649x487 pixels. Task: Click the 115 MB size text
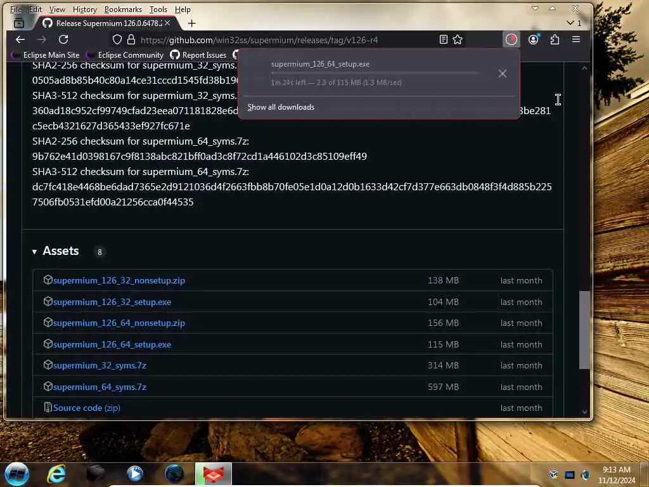click(443, 344)
